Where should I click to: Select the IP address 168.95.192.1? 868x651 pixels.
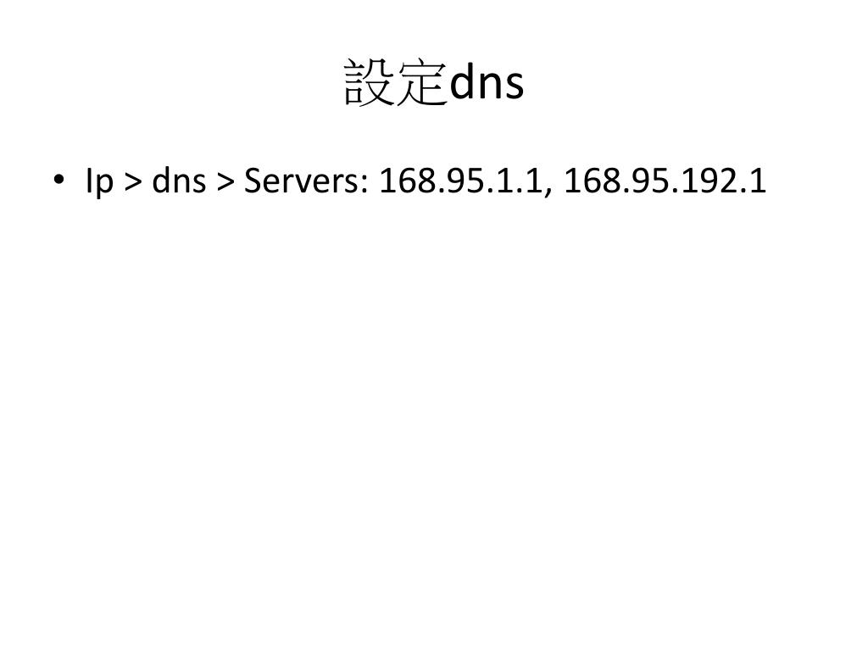tap(665, 181)
